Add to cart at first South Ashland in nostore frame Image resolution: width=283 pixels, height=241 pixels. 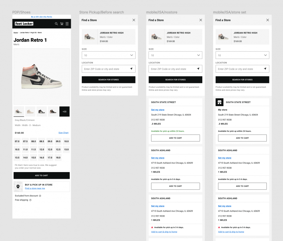(x=175, y=186)
